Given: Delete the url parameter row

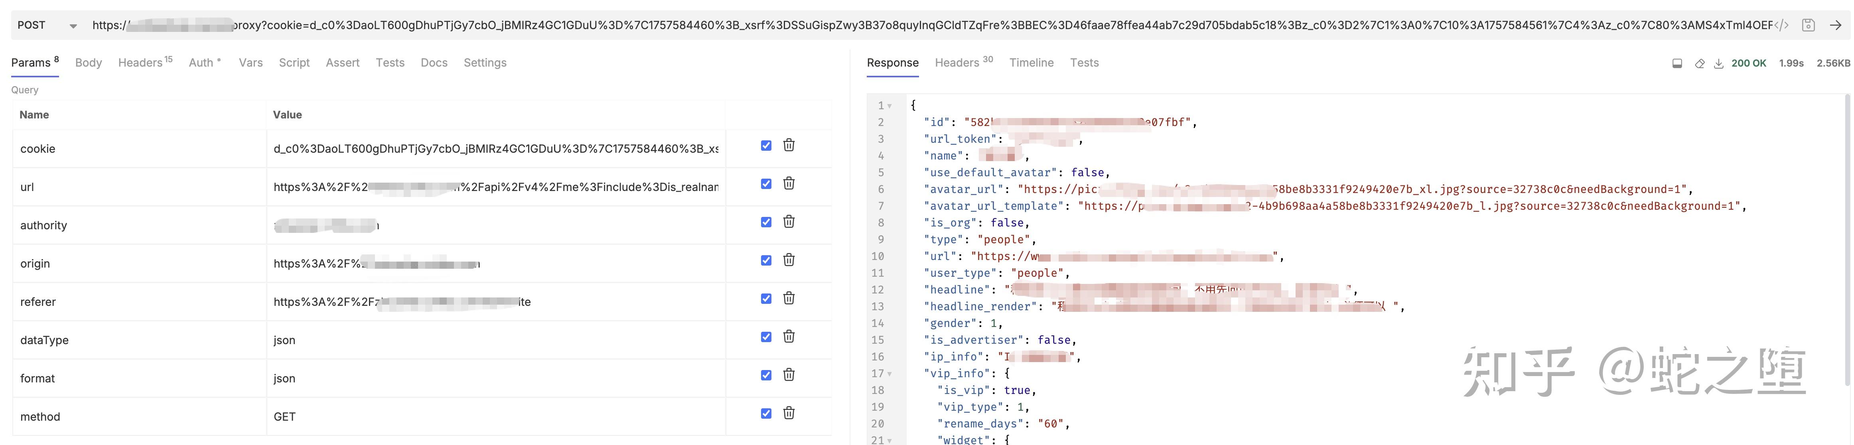Looking at the screenshot, I should pyautogui.click(x=789, y=183).
